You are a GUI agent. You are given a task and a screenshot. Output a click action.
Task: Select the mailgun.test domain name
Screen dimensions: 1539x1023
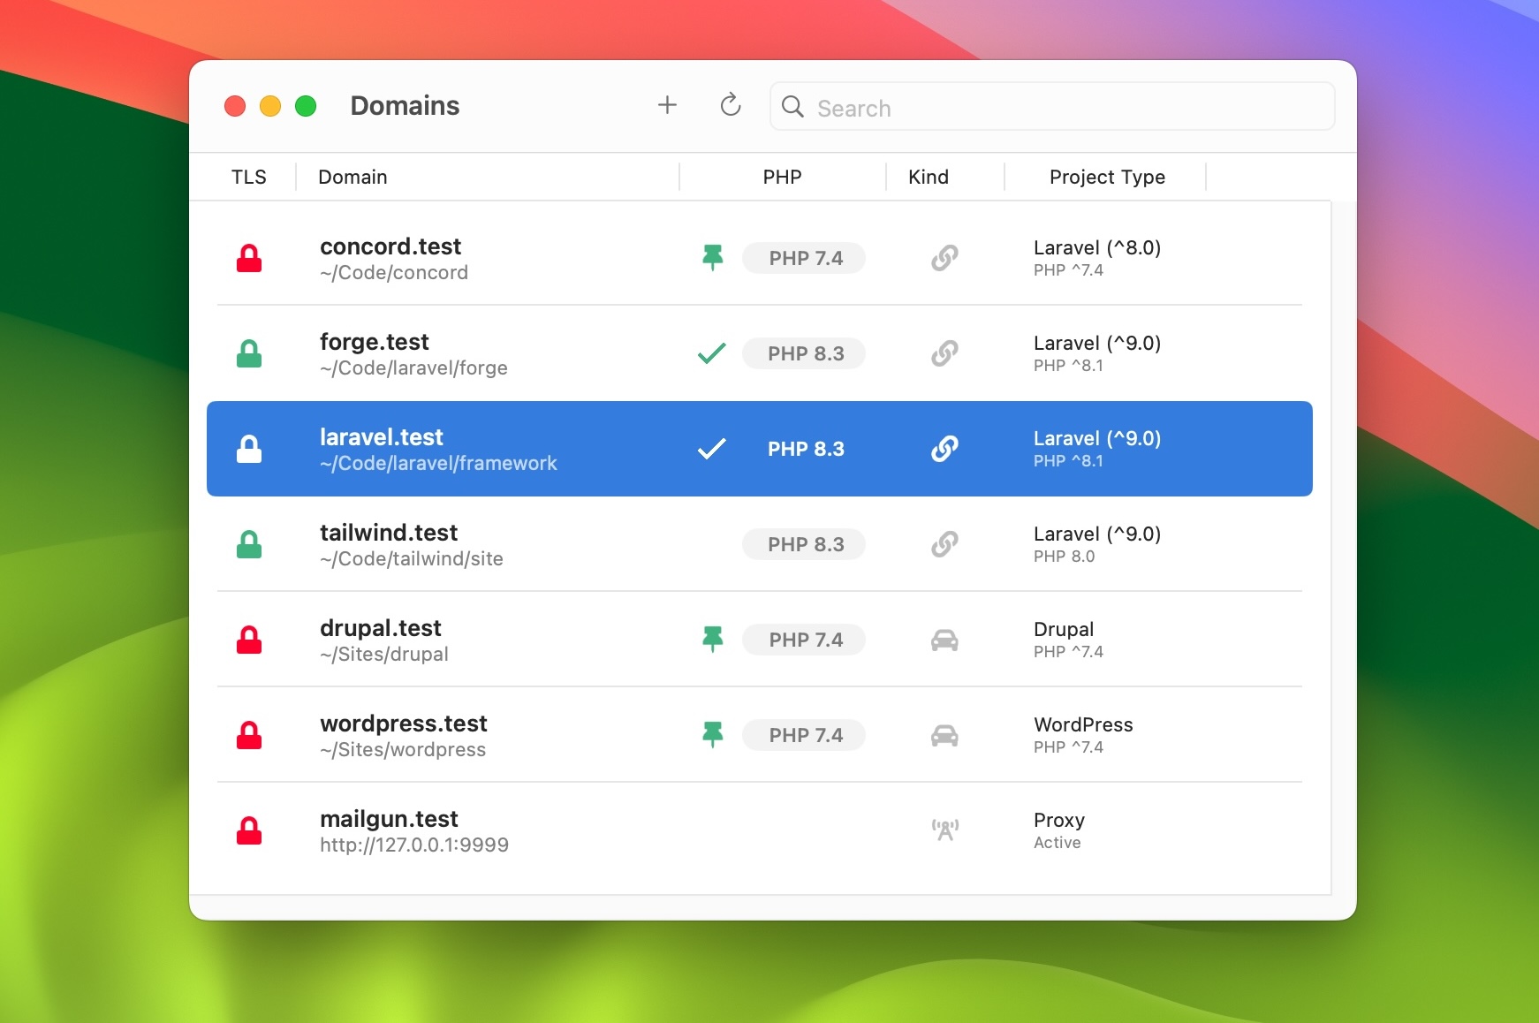pos(389,819)
